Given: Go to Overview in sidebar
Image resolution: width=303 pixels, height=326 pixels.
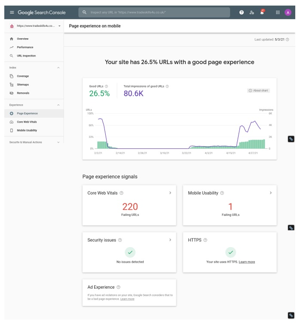Looking at the screenshot, I should tap(22, 39).
